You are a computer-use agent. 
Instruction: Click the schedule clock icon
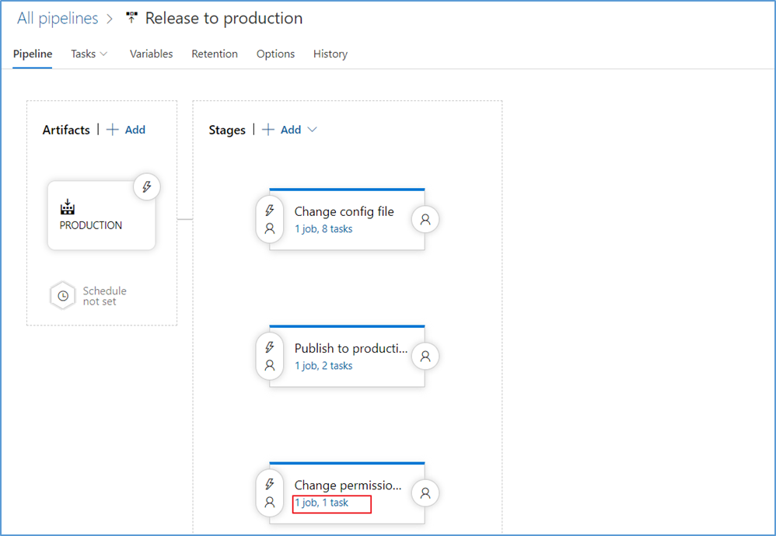(x=63, y=296)
